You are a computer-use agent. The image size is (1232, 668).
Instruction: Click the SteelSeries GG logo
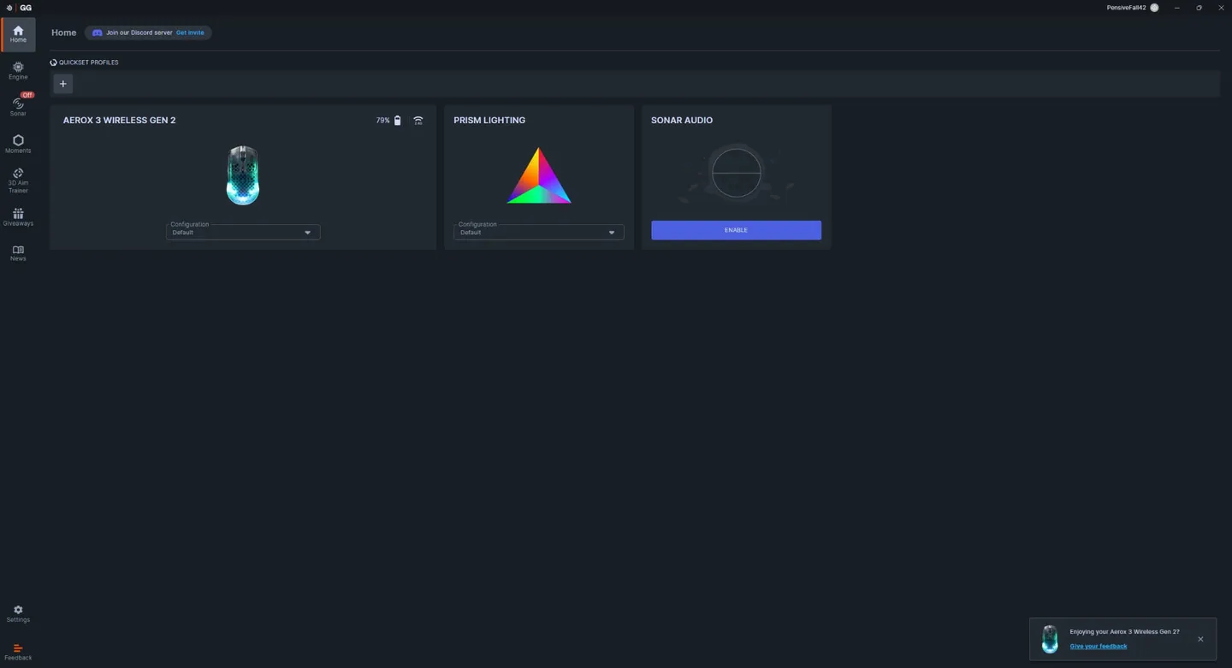20,8
